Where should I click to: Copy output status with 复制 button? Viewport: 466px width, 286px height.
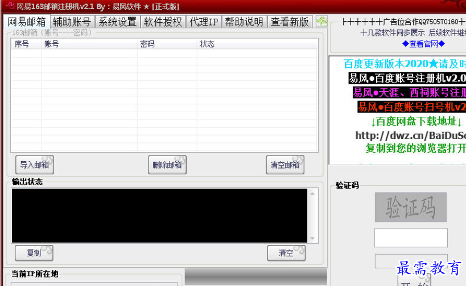34,253
